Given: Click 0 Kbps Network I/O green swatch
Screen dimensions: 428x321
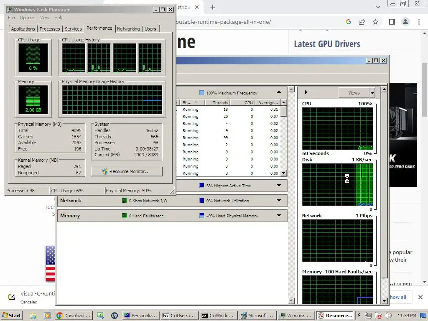Looking at the screenshot, I should tap(124, 201).
